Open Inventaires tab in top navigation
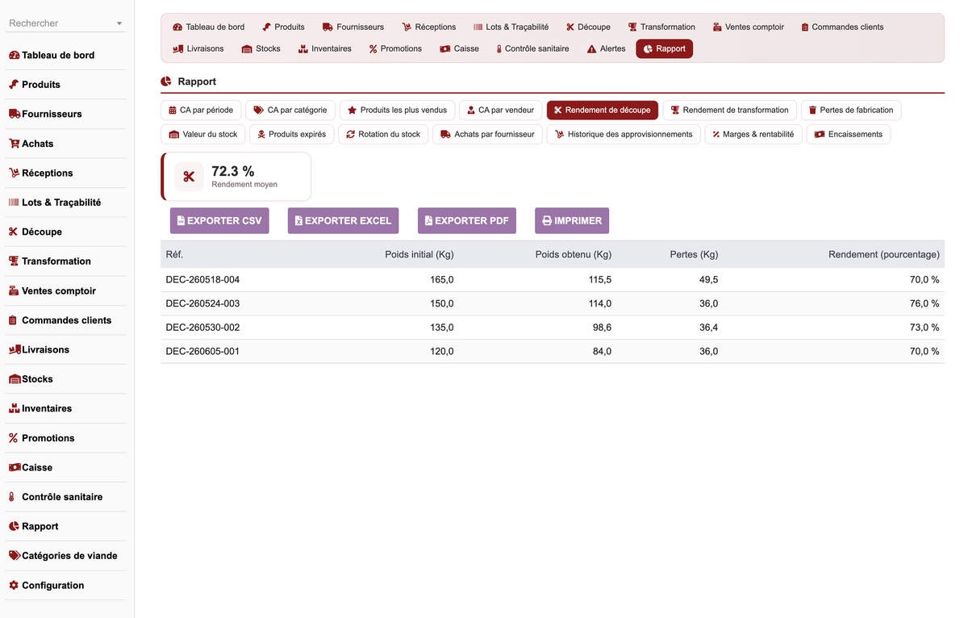This screenshot has width=968, height=618. click(325, 48)
